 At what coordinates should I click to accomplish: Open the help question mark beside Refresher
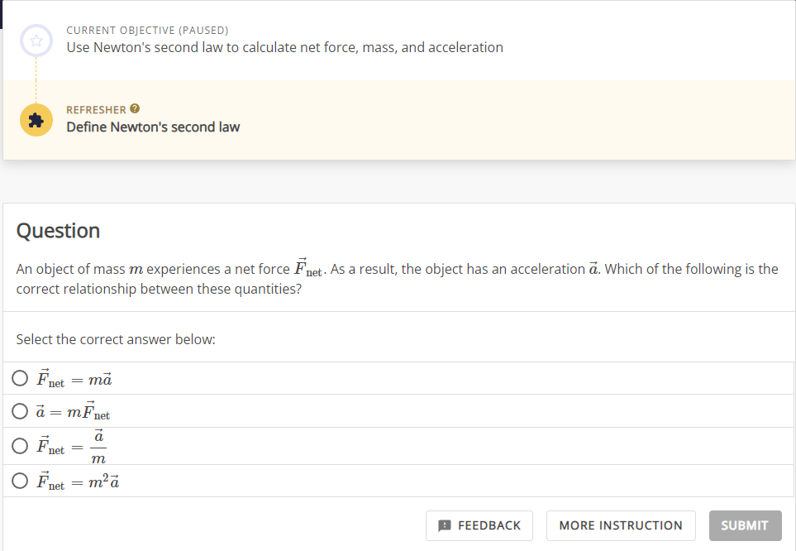click(x=135, y=108)
